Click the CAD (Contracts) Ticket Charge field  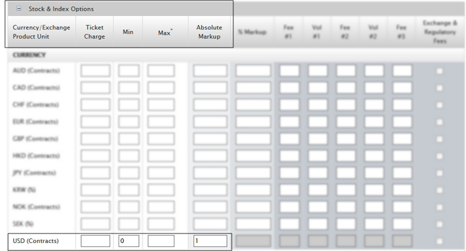95,88
